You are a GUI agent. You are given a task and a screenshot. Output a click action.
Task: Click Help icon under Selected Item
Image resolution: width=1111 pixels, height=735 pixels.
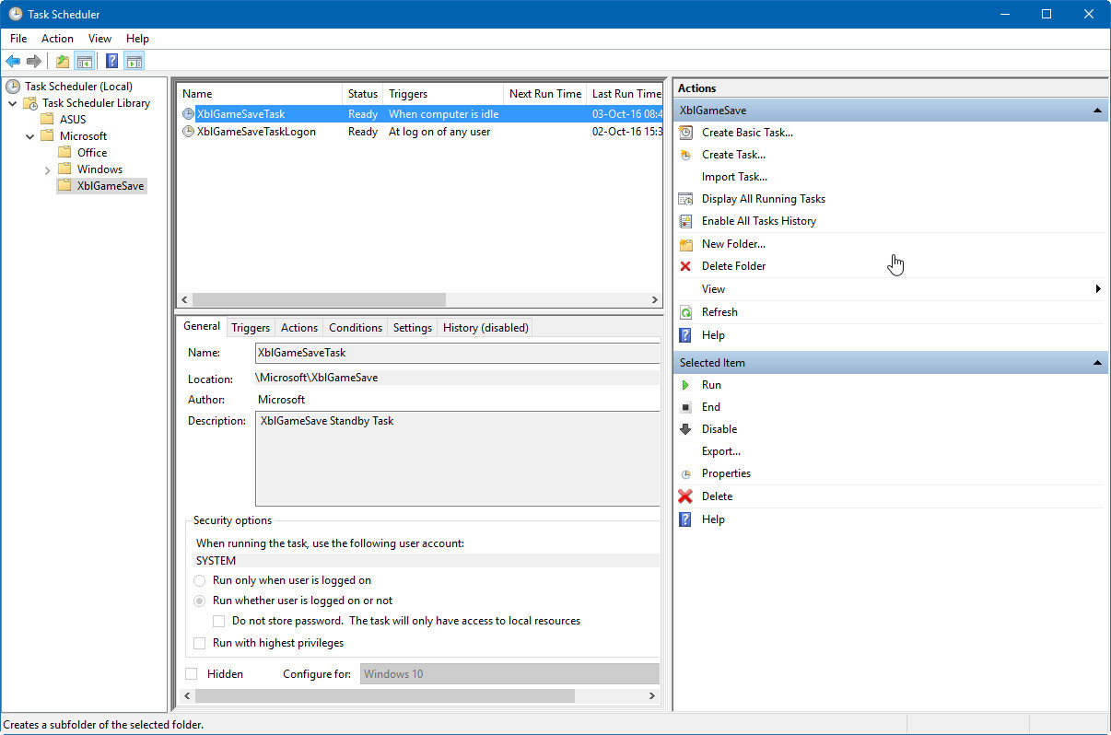(685, 519)
